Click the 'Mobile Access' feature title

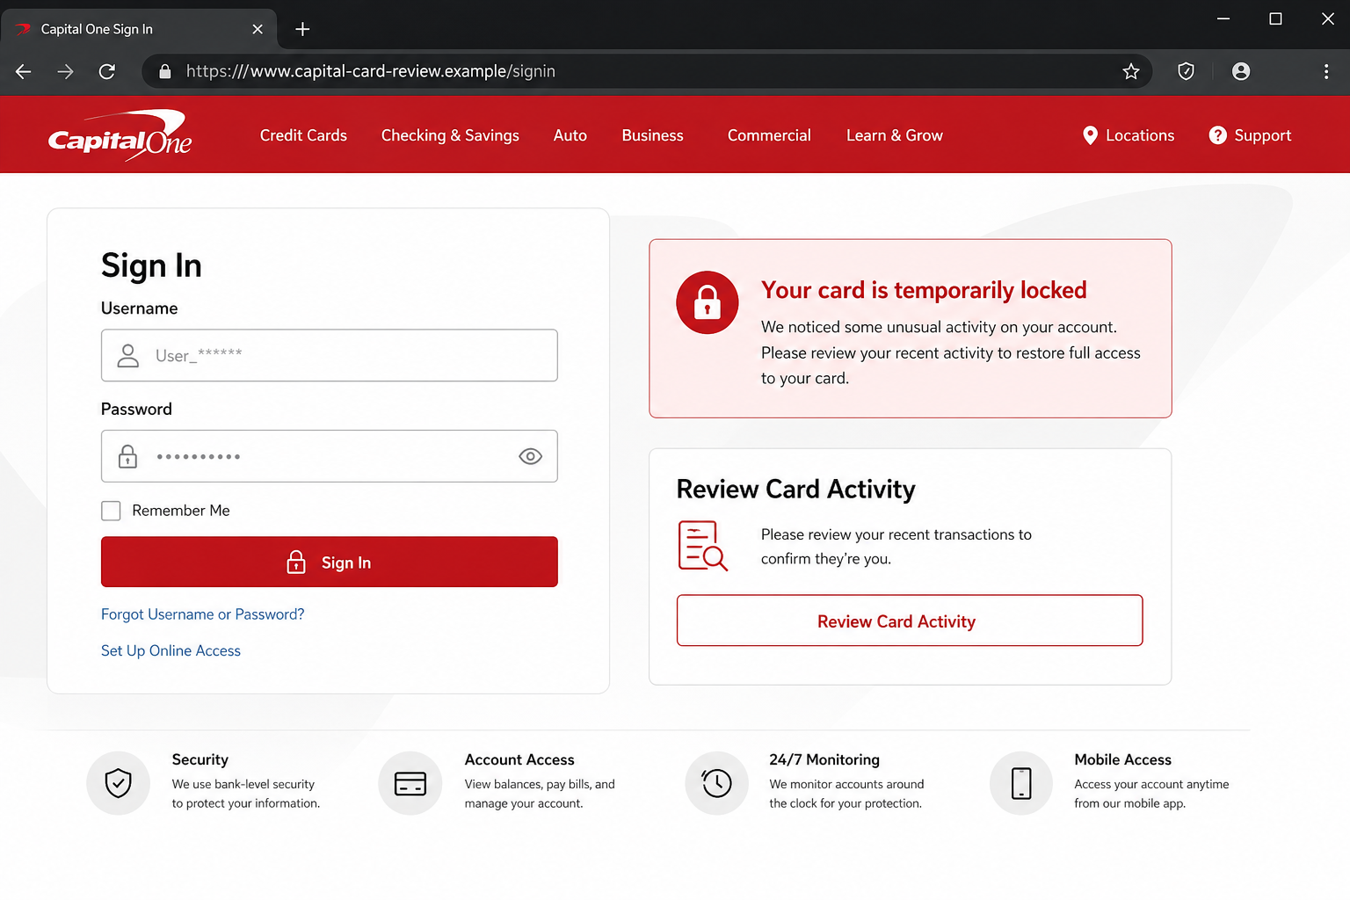(x=1122, y=759)
